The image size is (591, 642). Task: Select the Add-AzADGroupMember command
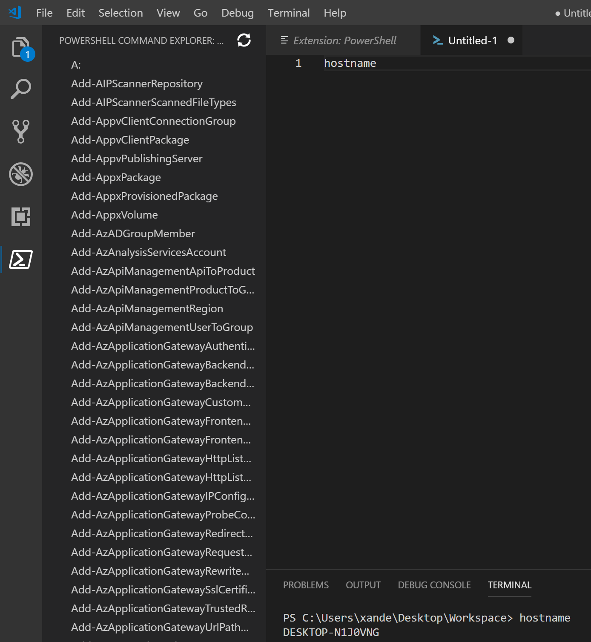[x=132, y=233]
